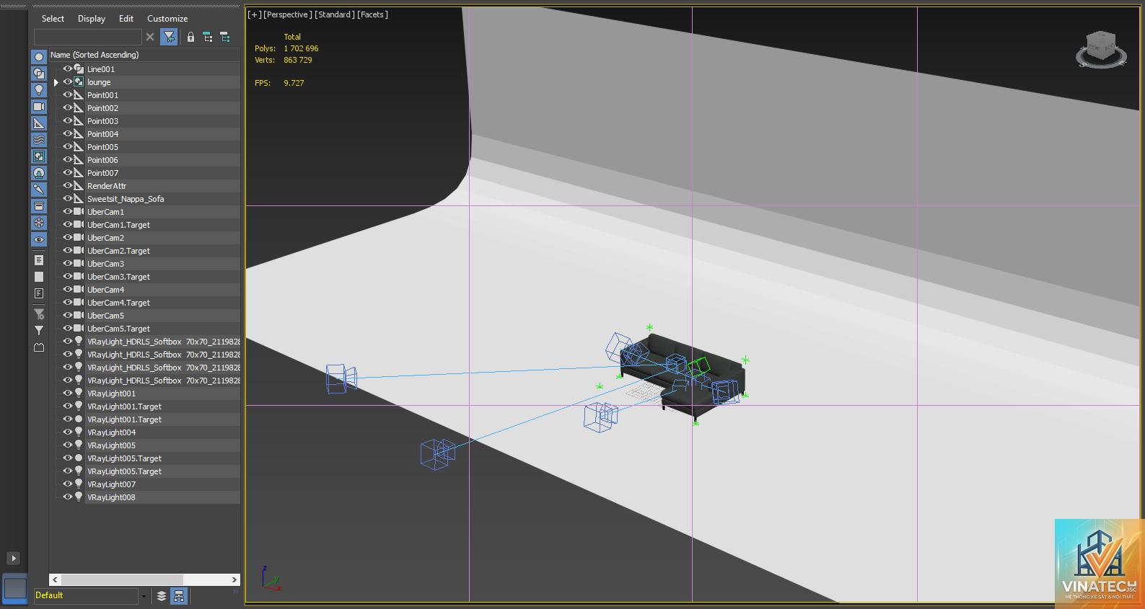
Task: Click the Lock Cell Editing padlock icon
Action: 190,37
